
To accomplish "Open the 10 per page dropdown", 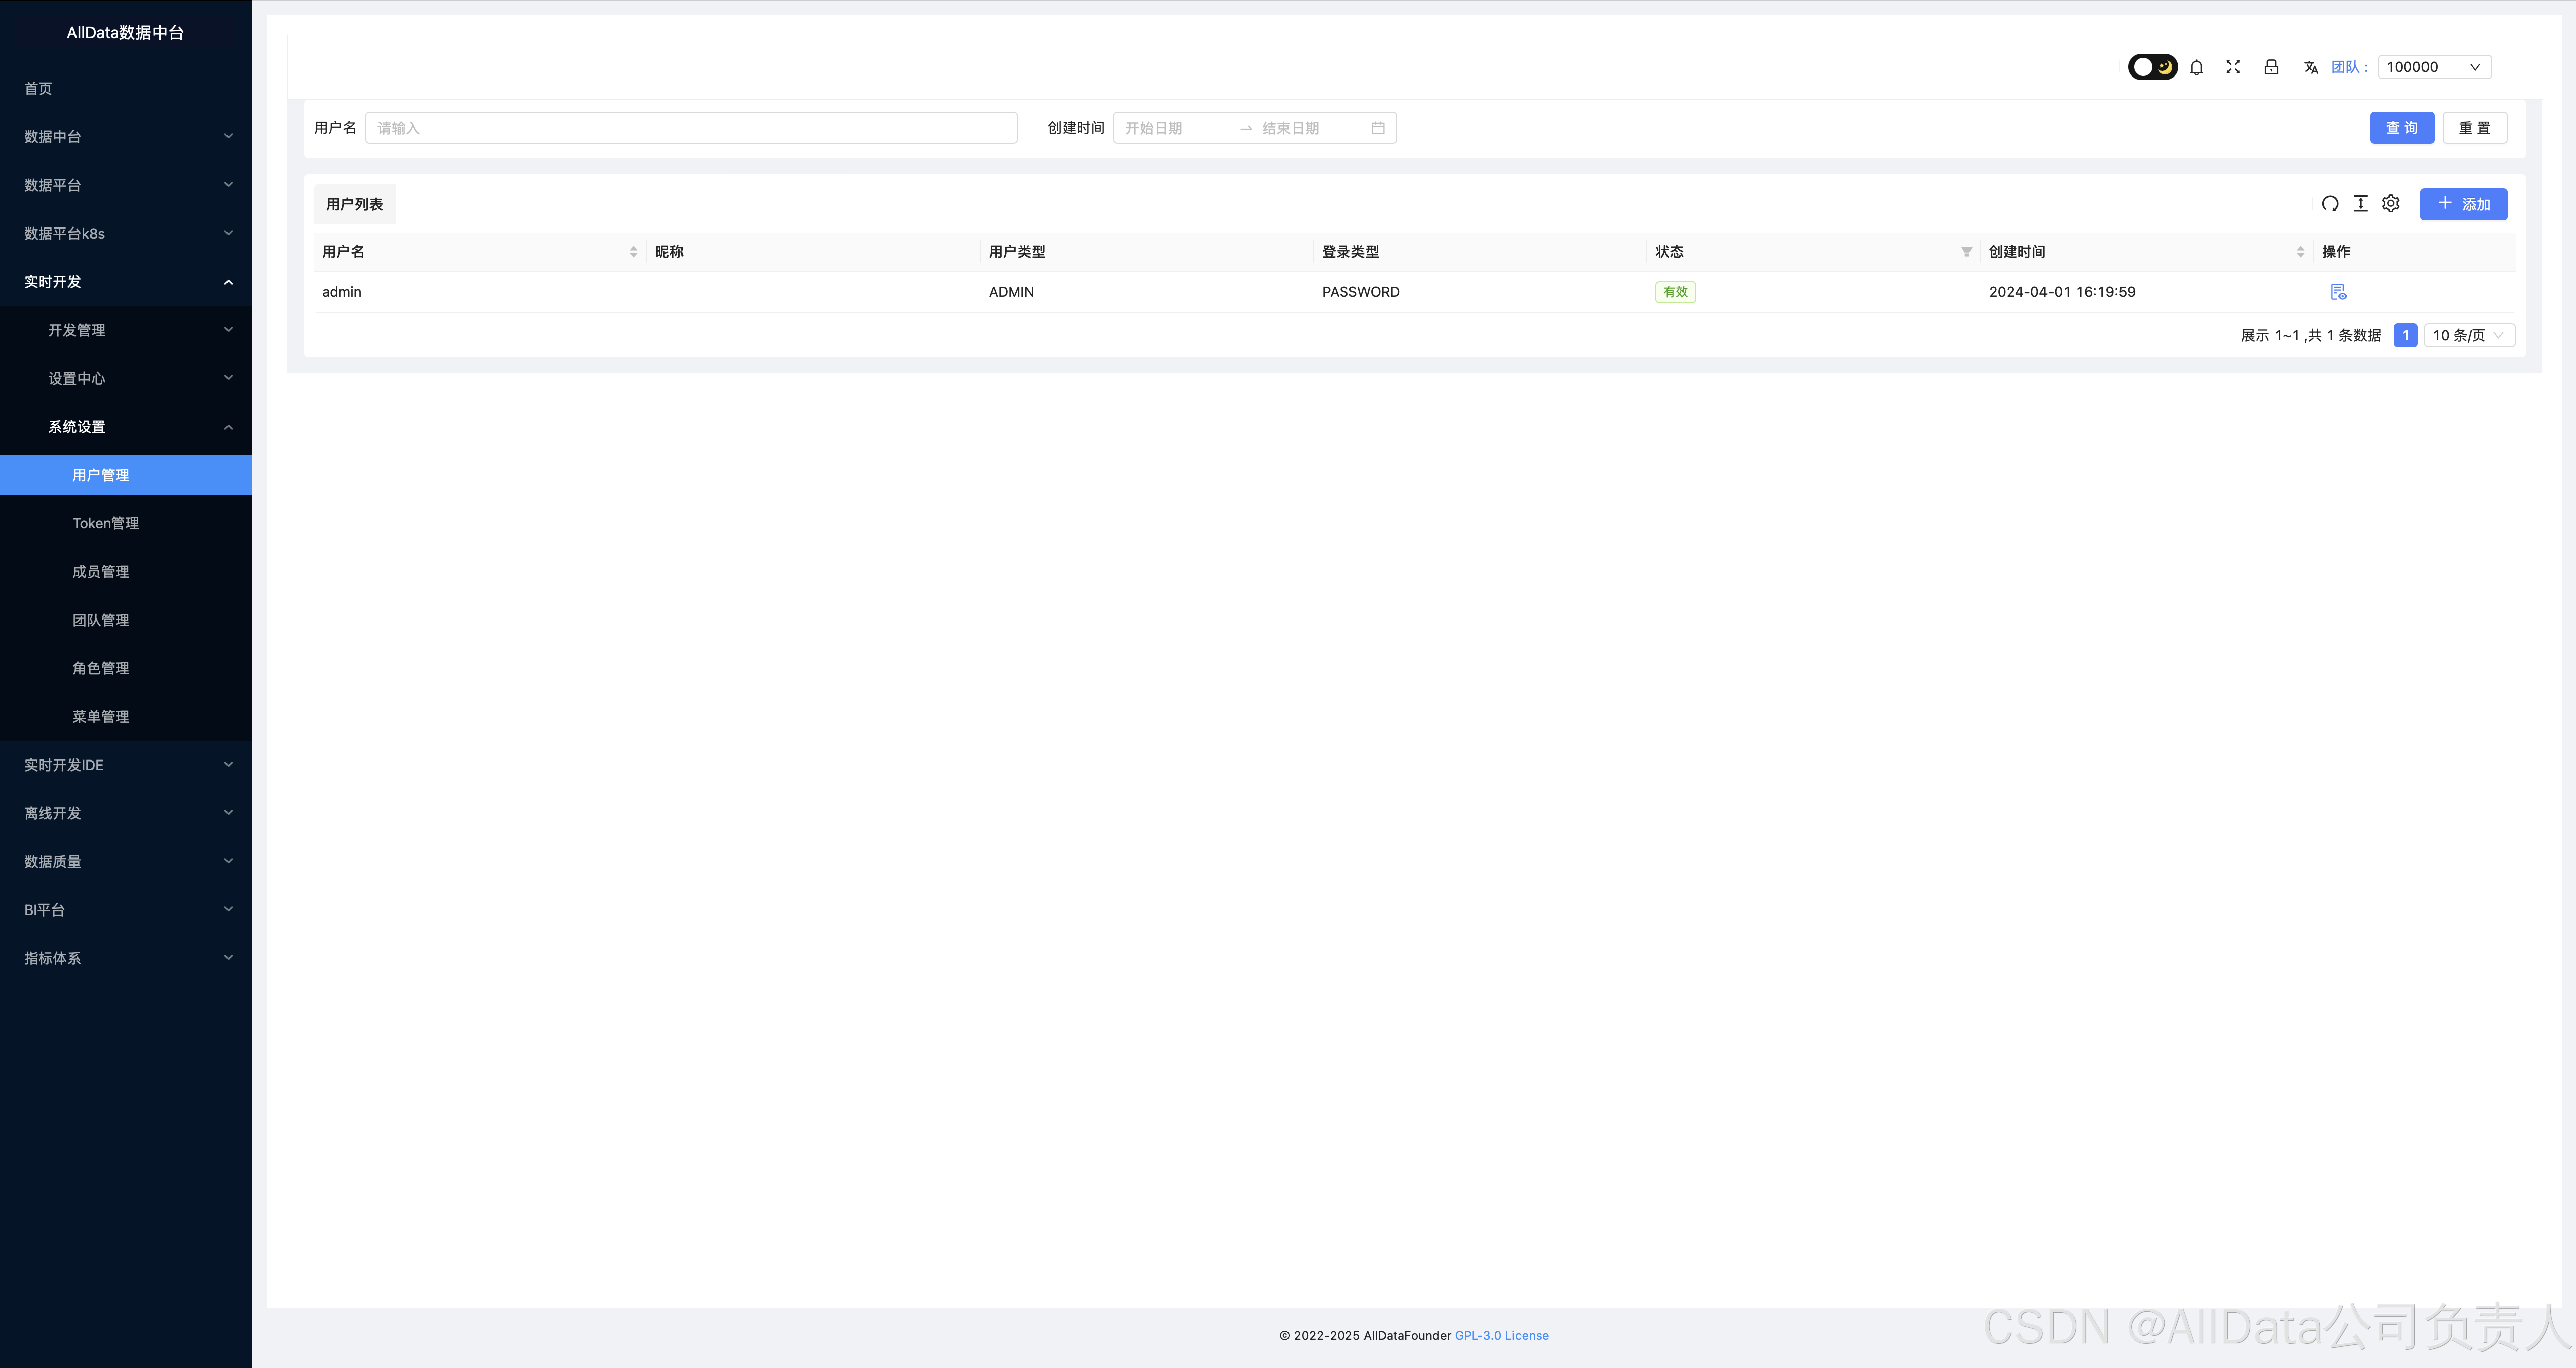I will click(x=2468, y=335).
